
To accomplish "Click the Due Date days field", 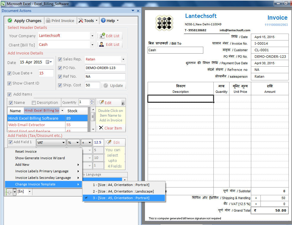I will (46, 73).
